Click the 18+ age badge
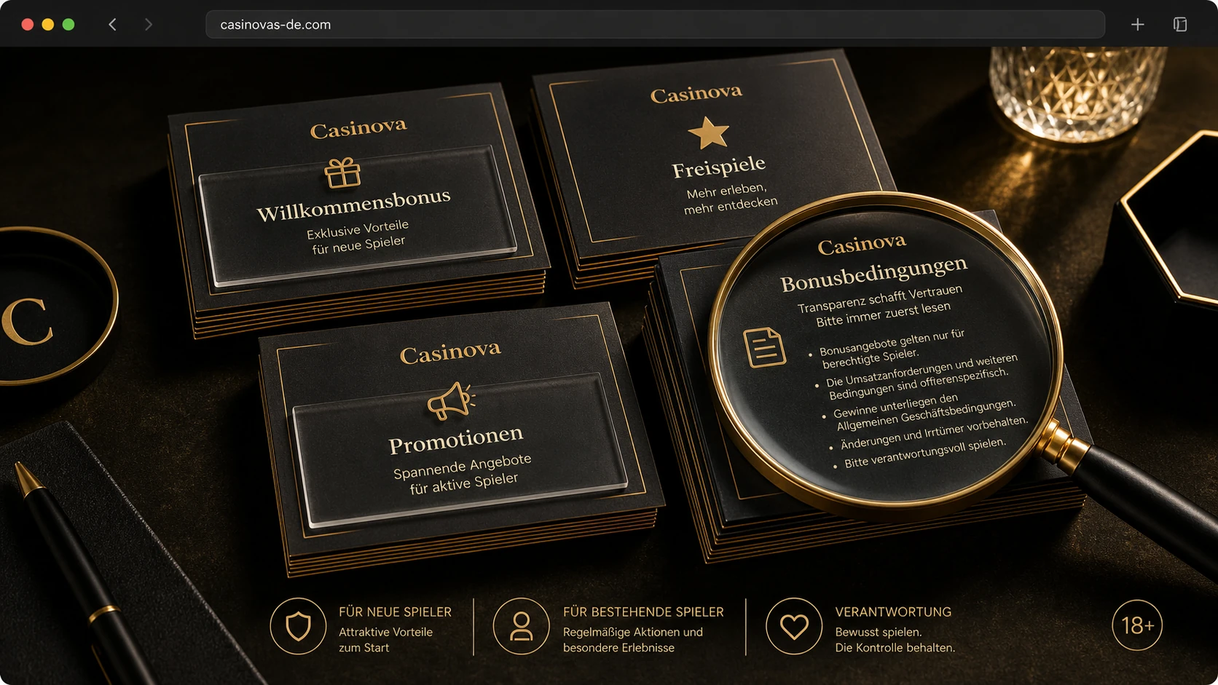 1137,625
